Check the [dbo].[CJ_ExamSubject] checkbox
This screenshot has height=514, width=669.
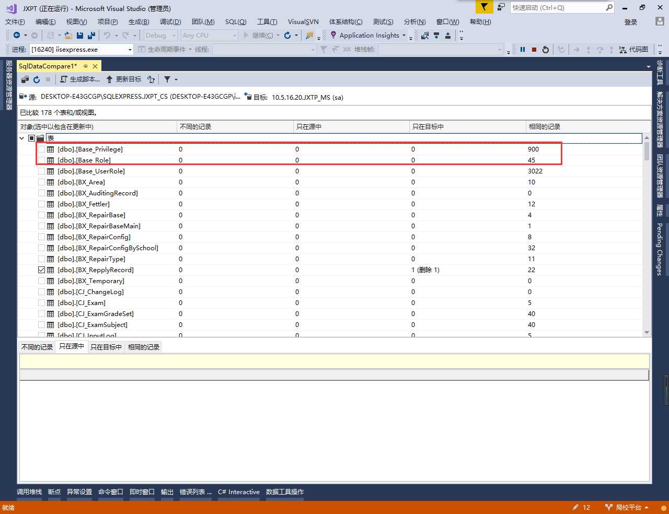41,325
